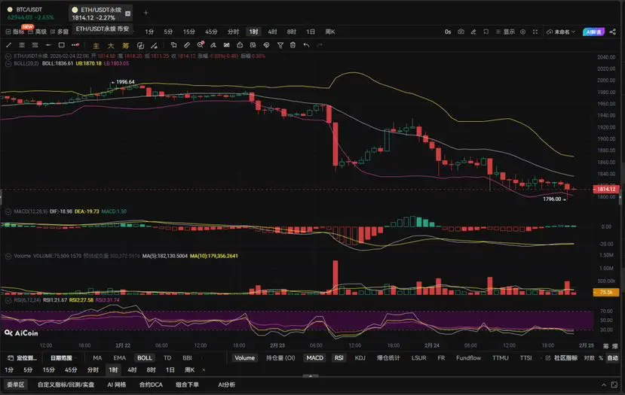This screenshot has width=625, height=395.
Task: Expand the 未命名 cloud layout dropdown
Action: tap(561, 32)
